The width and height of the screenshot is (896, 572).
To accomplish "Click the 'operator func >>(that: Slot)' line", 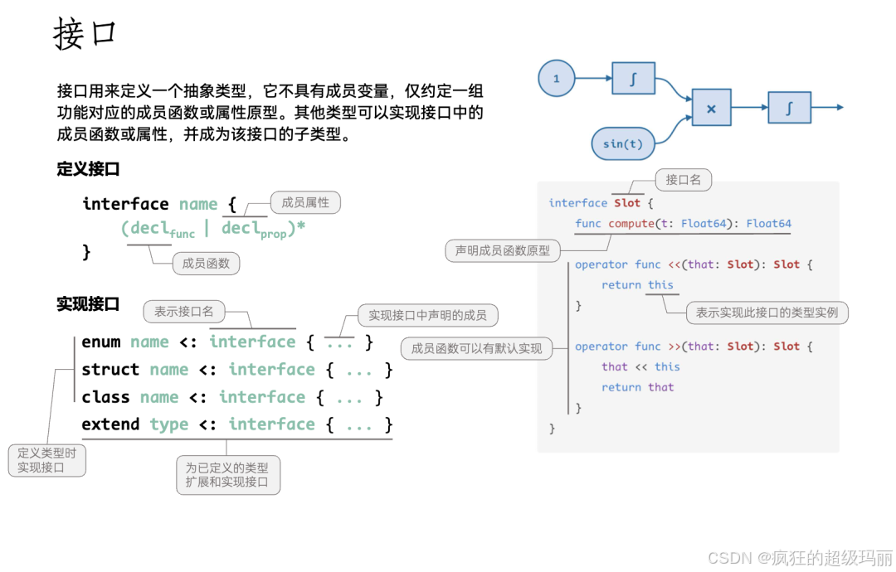I will tap(694, 346).
